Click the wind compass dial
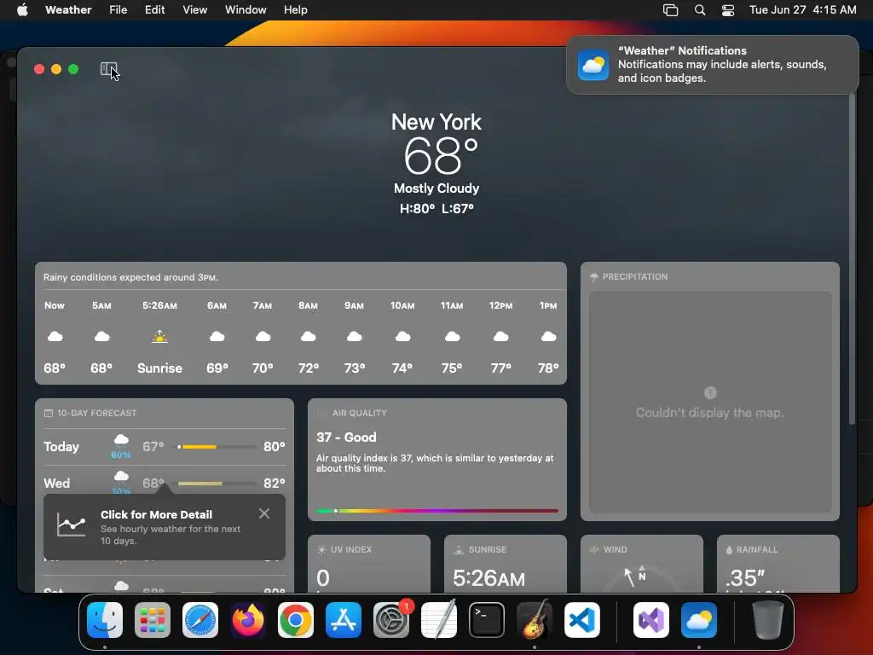This screenshot has width=873, height=655. pos(641,579)
